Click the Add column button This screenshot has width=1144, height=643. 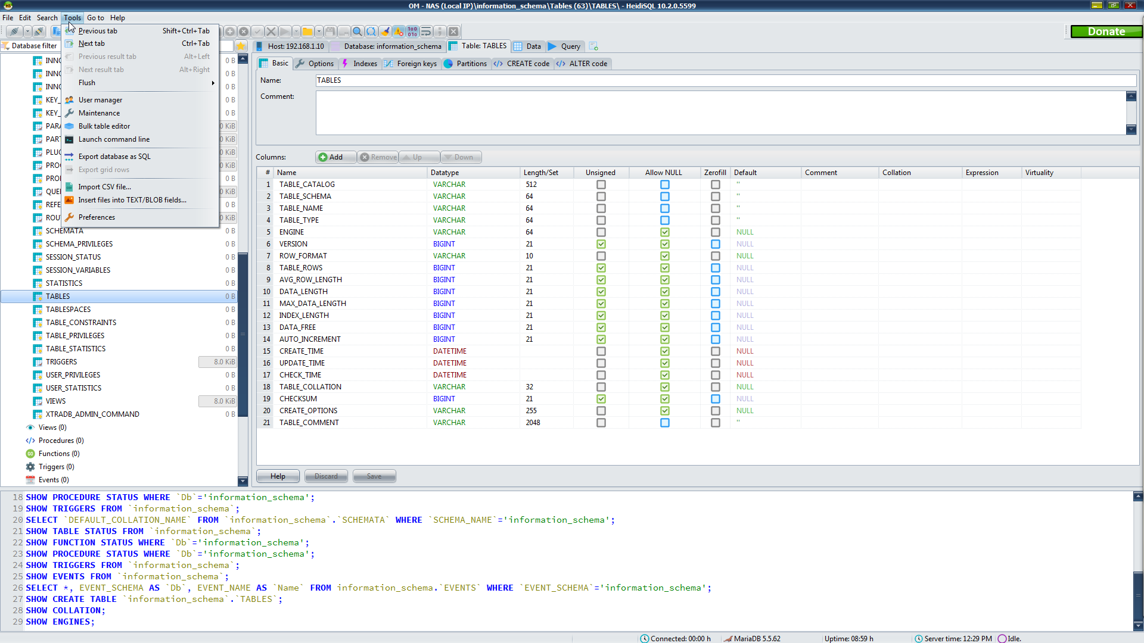(331, 157)
